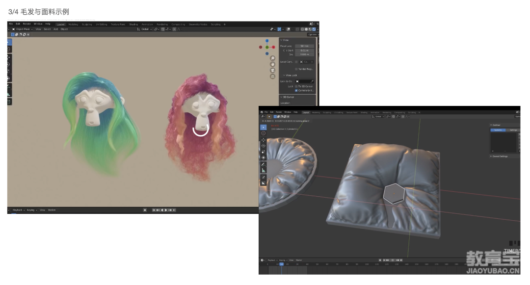This screenshot has height=285, width=530.
Task: Play the animation in the hair window timeline
Action: pos(166,210)
